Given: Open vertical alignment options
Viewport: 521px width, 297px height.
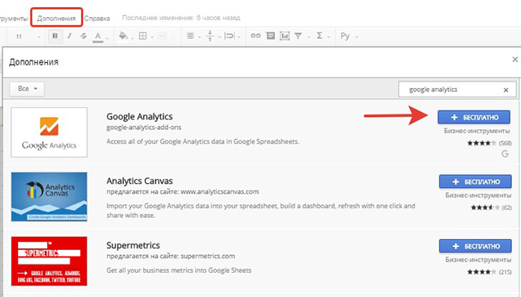Looking at the screenshot, I should click(210, 36).
